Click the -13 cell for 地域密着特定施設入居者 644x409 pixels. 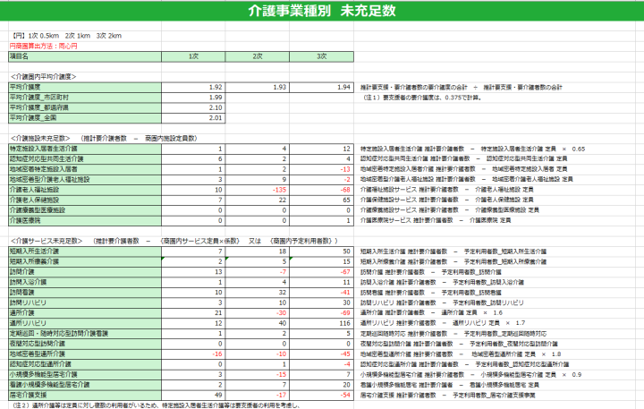[x=322, y=169]
